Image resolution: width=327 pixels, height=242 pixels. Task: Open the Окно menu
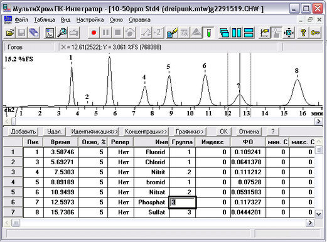(x=116, y=20)
